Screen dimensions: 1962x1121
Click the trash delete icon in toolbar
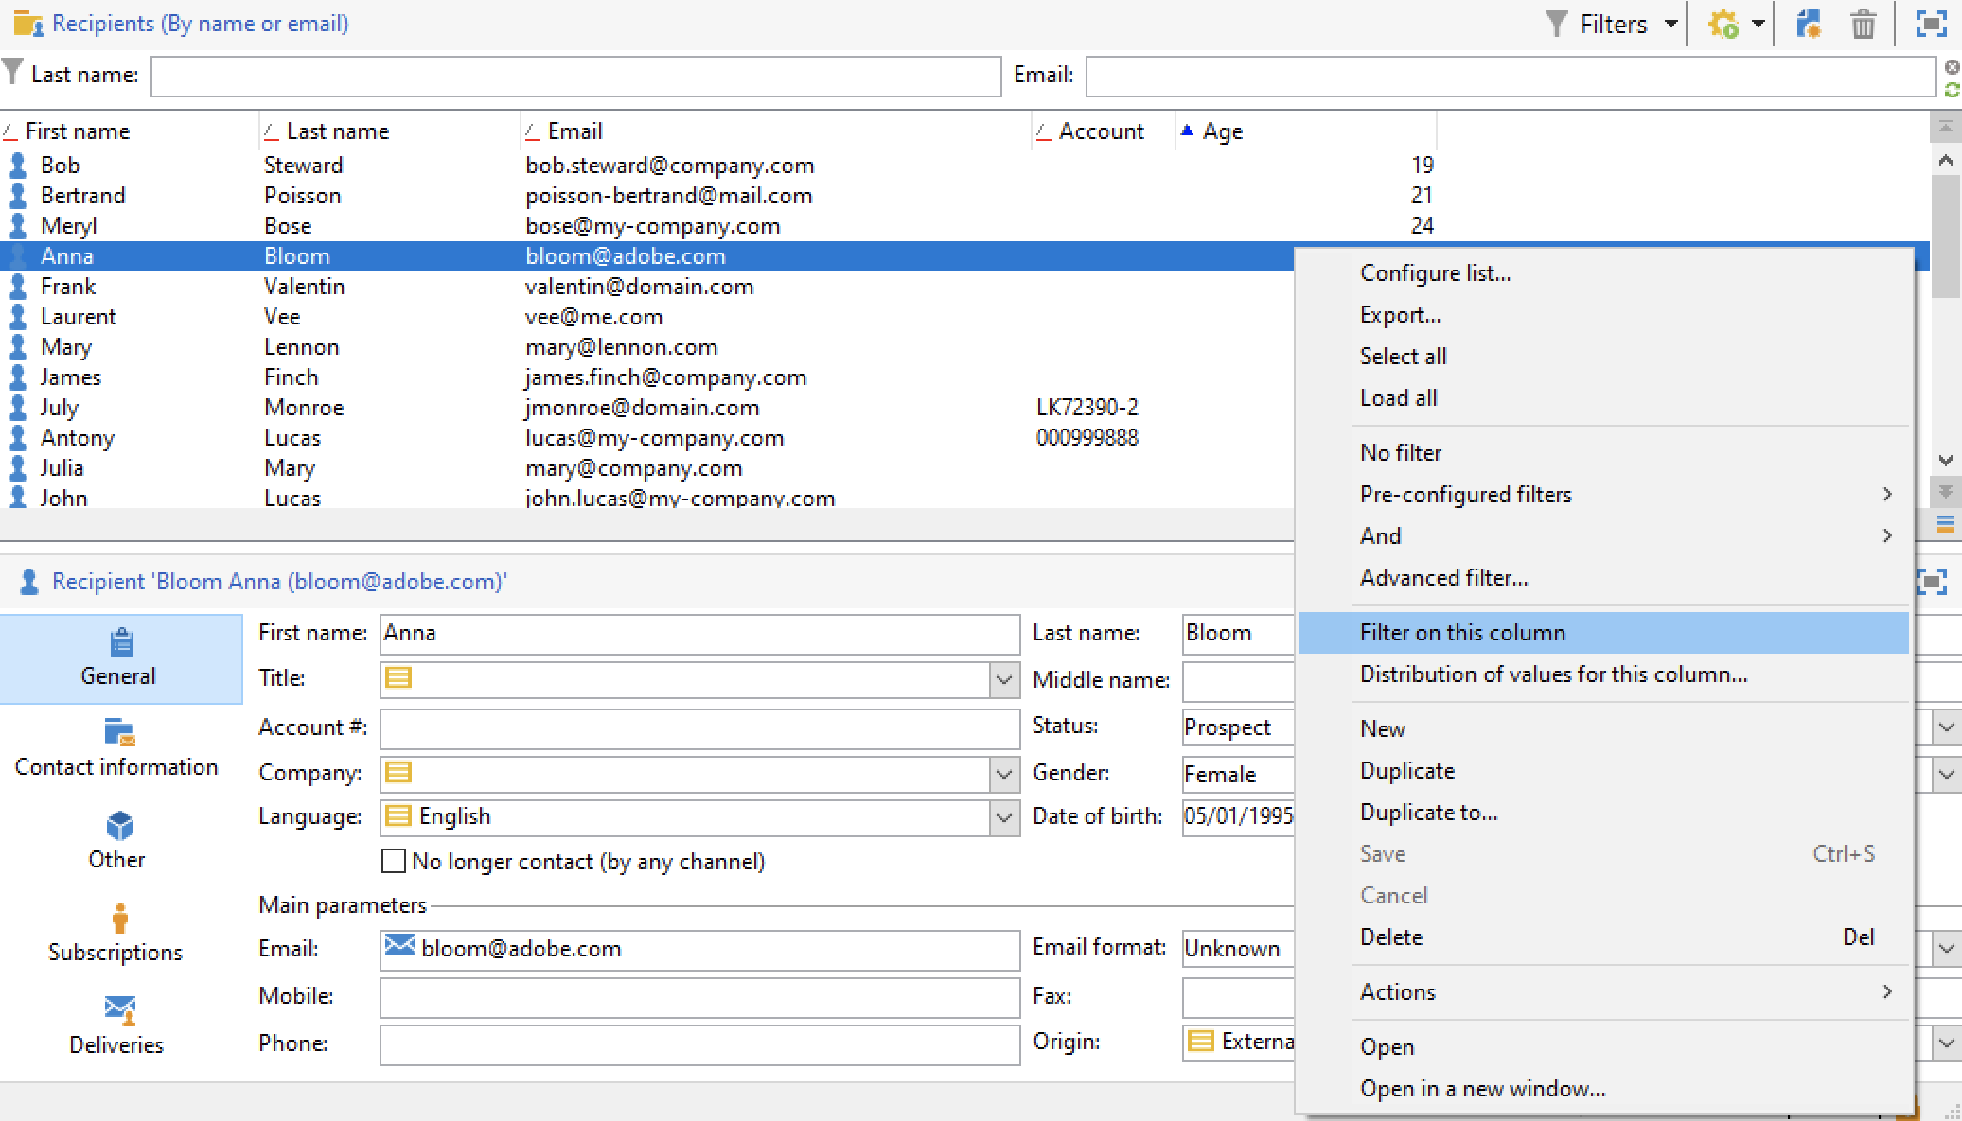(x=1863, y=24)
